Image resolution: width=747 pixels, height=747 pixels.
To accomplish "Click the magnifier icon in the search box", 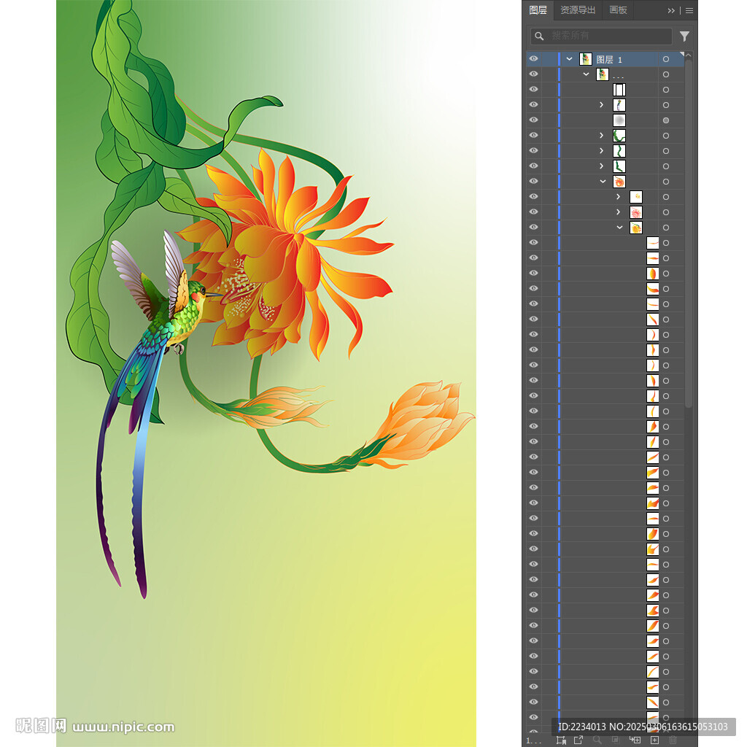I will click(539, 36).
